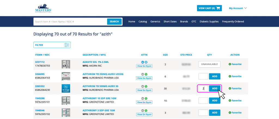Add AZITHROM TB 250MG to cart

click(215, 76)
